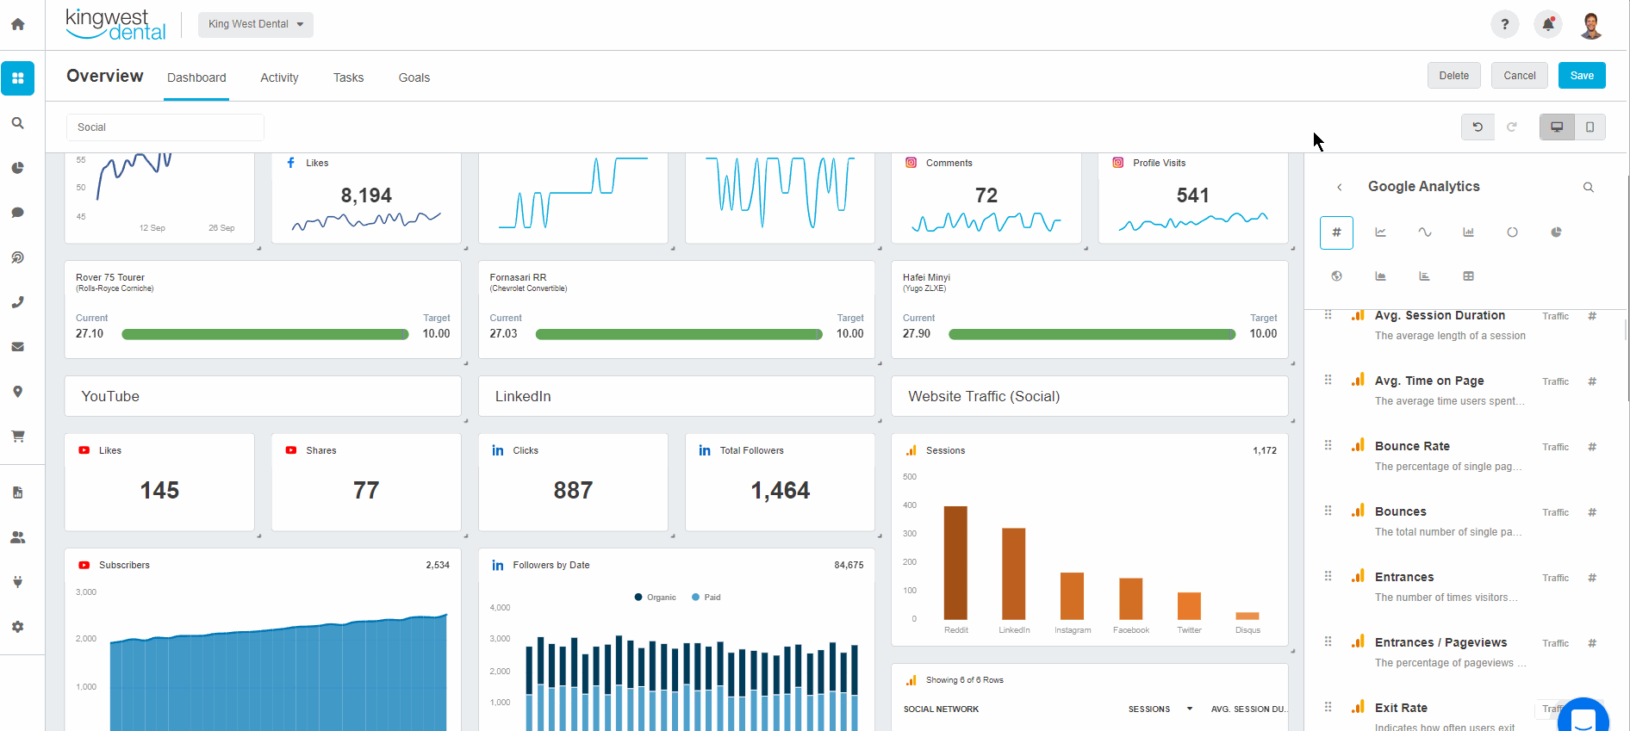Select the spline chart widget type
Screen dimensions: 1630x731
[x=1424, y=232]
